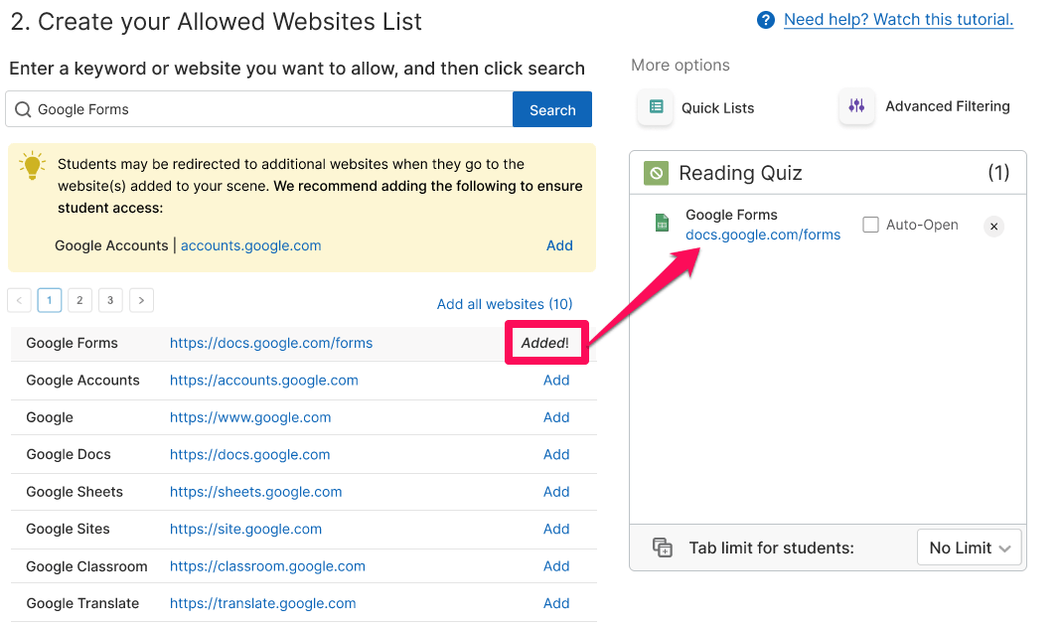Click the Quick Lists icon
Viewport: 1061px width, 627px height.
click(x=656, y=107)
